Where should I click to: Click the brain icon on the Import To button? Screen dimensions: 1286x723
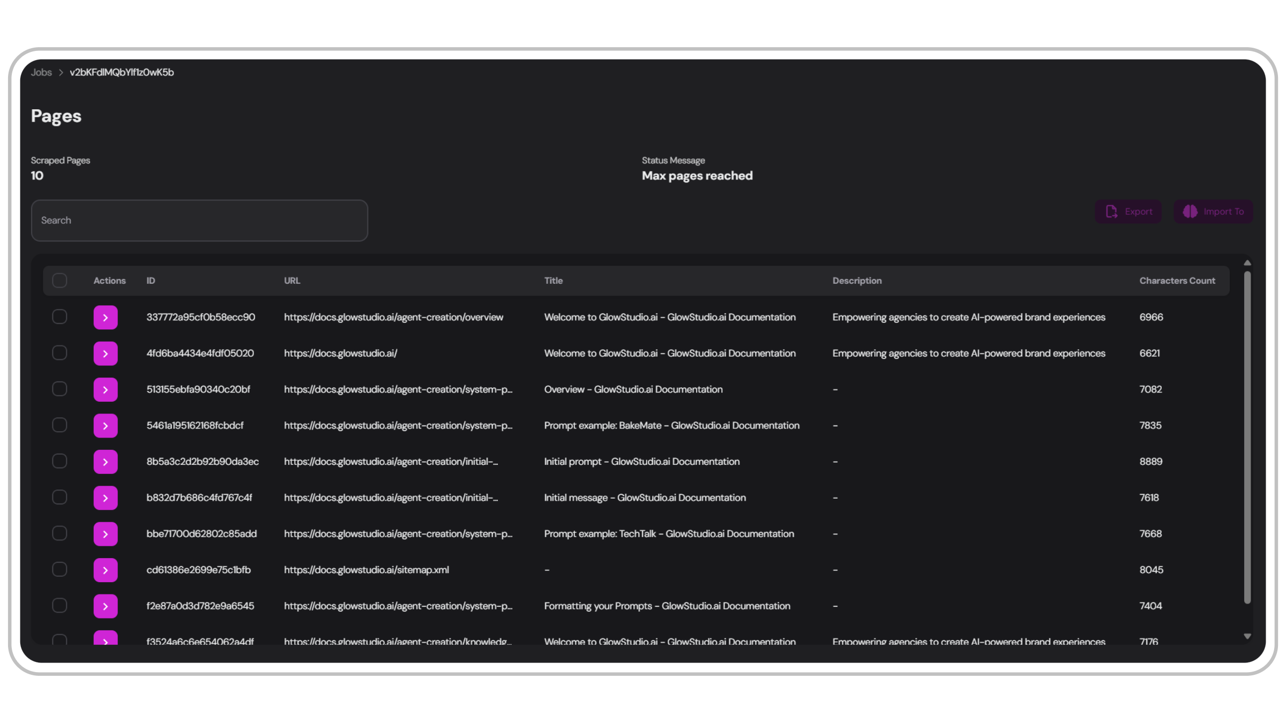1190,212
